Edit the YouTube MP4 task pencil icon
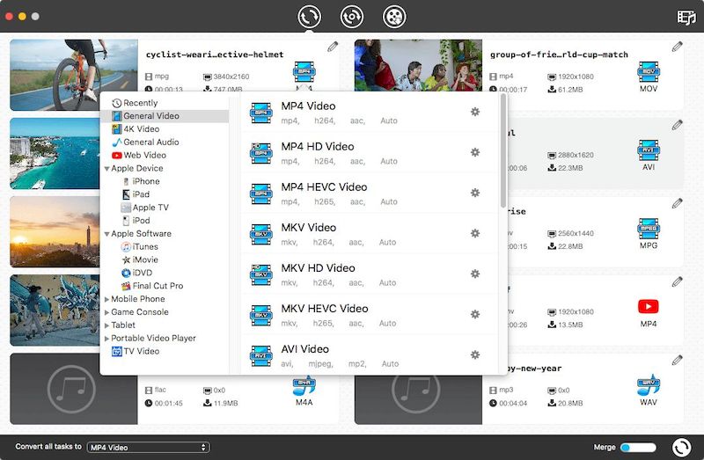 [x=677, y=281]
